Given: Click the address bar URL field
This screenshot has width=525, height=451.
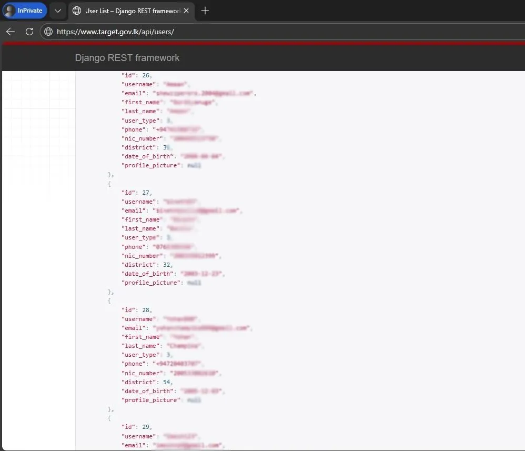Looking at the screenshot, I should [210, 32].
